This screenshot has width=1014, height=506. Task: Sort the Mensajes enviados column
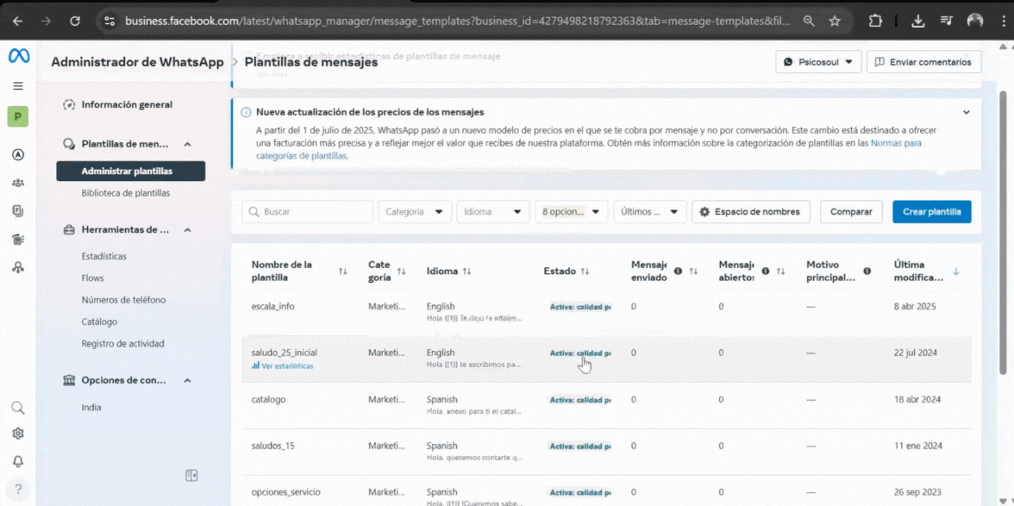[x=694, y=272]
